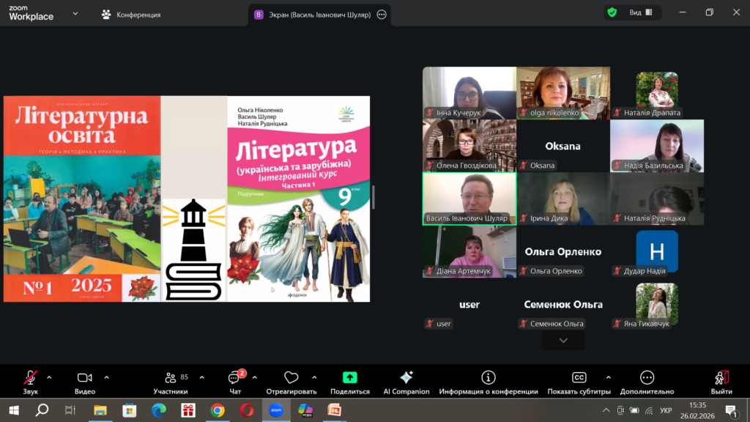
Task: Click the green encryption shield icon
Action: 612,13
